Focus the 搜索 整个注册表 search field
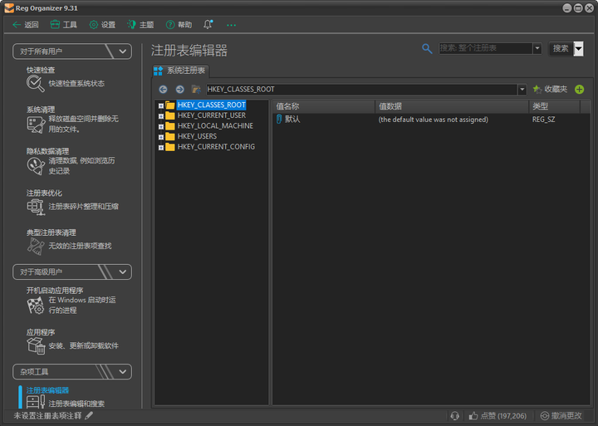 coord(486,48)
